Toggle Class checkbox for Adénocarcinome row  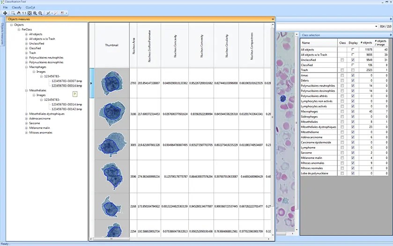point(342,137)
